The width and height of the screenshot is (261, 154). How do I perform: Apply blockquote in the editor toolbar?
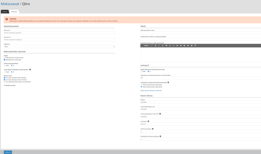coord(166,46)
